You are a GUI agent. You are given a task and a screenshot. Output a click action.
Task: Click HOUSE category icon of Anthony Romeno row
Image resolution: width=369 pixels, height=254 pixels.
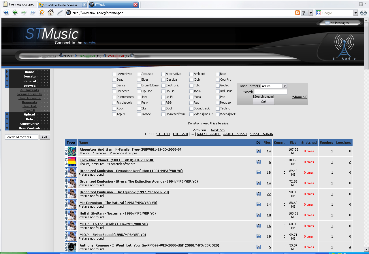pyautogui.click(x=71, y=247)
